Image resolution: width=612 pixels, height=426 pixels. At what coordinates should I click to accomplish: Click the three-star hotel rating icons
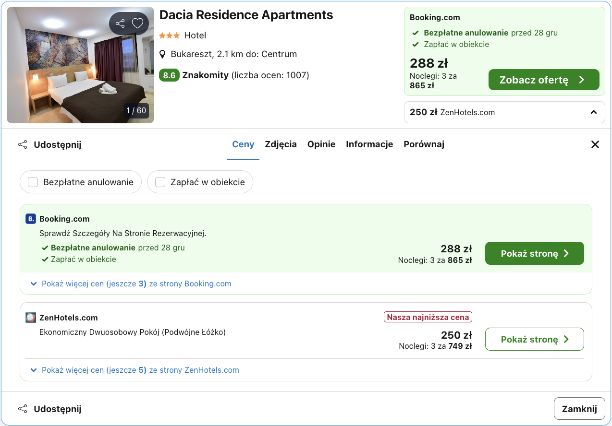pyautogui.click(x=170, y=35)
